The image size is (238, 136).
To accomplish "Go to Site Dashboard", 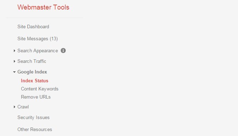I will click(33, 27).
